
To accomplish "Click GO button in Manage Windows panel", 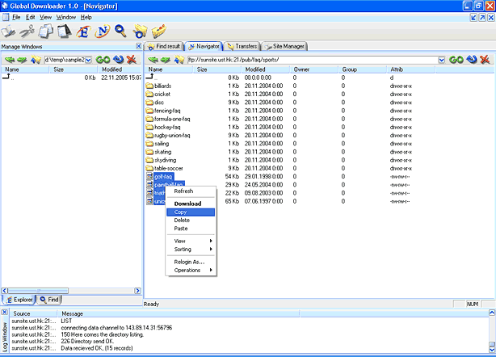I will [103, 60].
